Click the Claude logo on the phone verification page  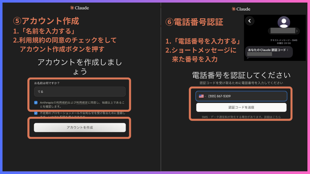pos(241,9)
